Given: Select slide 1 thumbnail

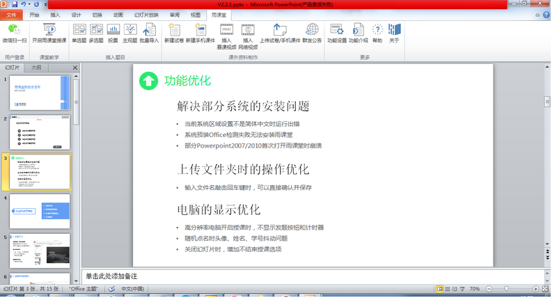Looking at the screenshot, I should click(x=40, y=93).
